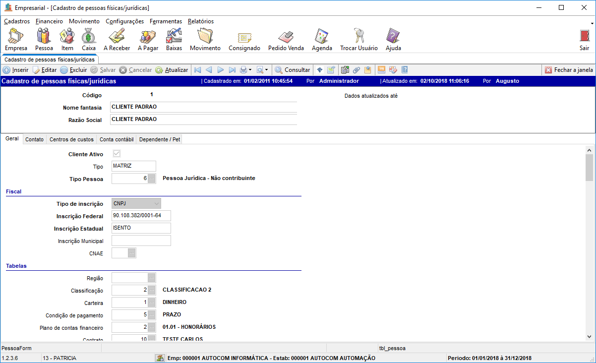Viewport: 596px width, 363px height.
Task: Click Fechar a janela button
Action: [569, 70]
